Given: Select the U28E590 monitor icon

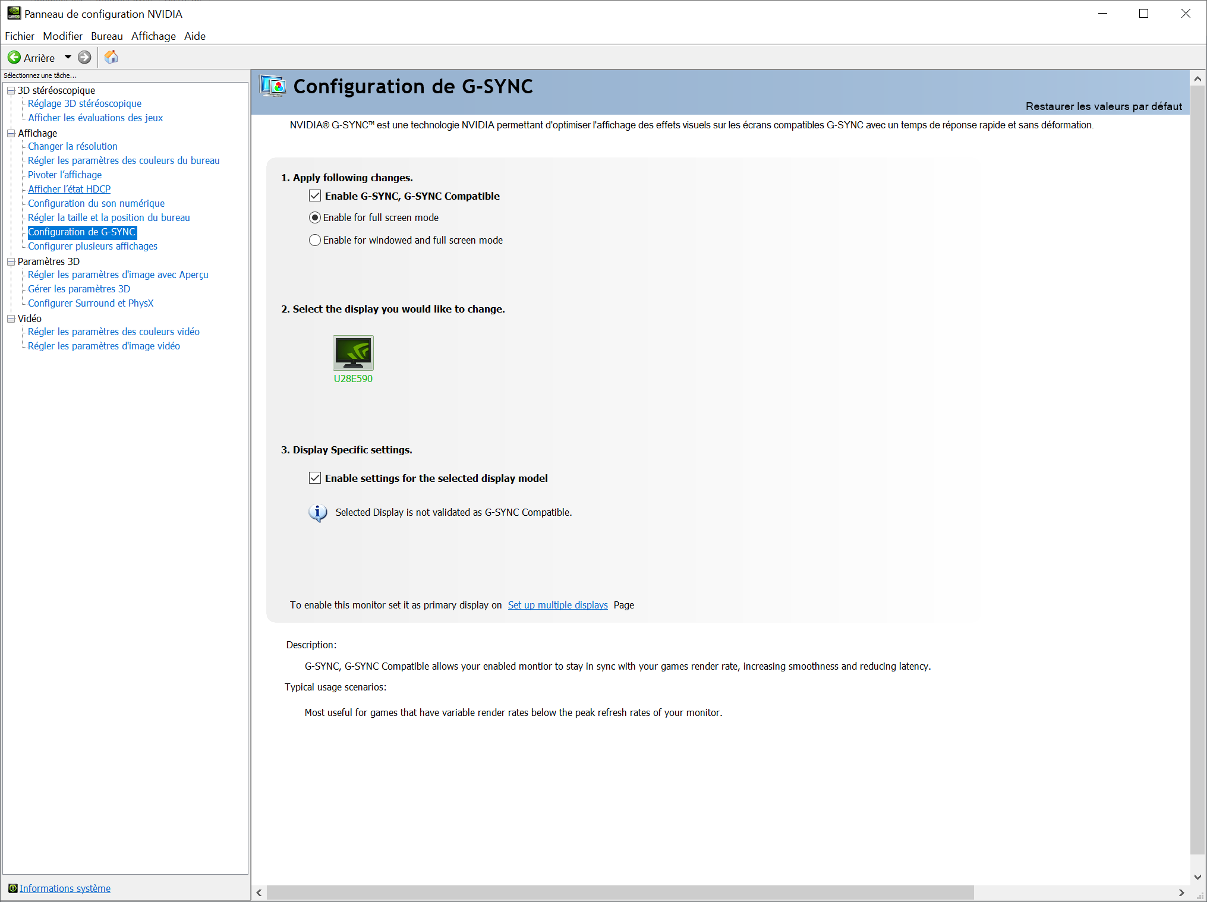Looking at the screenshot, I should (x=353, y=353).
